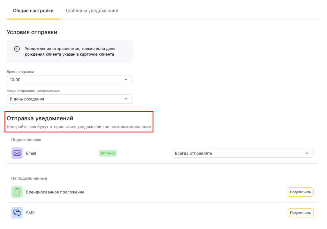Click the chevron in 'В день рождения' field
The width and height of the screenshot is (327, 229).
(x=126, y=99)
